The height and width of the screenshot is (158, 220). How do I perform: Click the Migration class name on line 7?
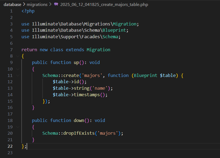[98, 50]
